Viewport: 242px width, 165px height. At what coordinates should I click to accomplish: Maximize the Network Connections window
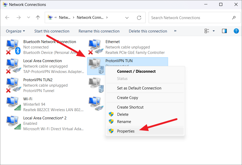pos(221,4)
